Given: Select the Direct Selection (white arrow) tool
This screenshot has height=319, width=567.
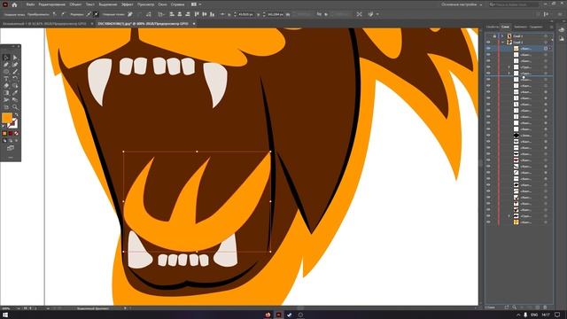Looking at the screenshot, I should coord(15,58).
